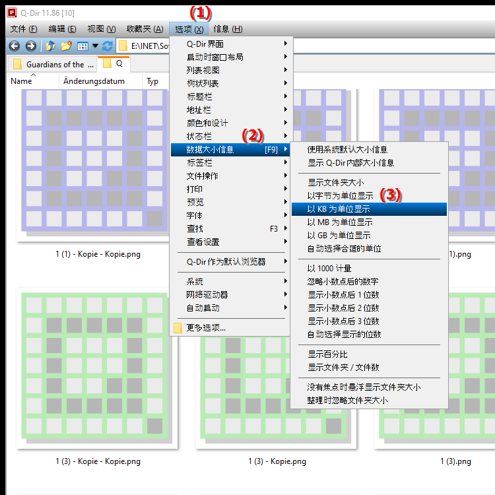Select 以 GB 为单位显示 option
Viewport: 495px width, 495px height.
369,236
